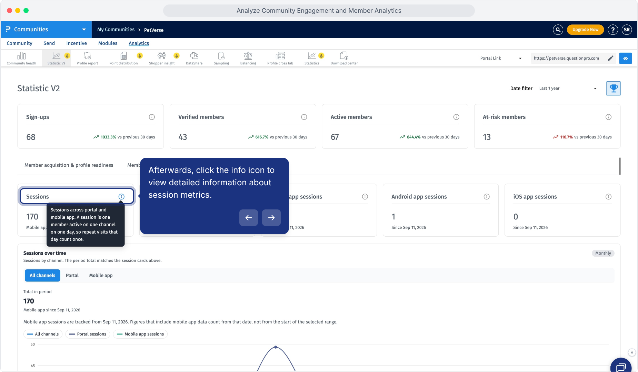Switch to the Incentive menu tab
Image resolution: width=638 pixels, height=372 pixels.
tap(77, 43)
